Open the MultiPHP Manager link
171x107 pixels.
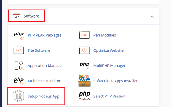pos(109,66)
